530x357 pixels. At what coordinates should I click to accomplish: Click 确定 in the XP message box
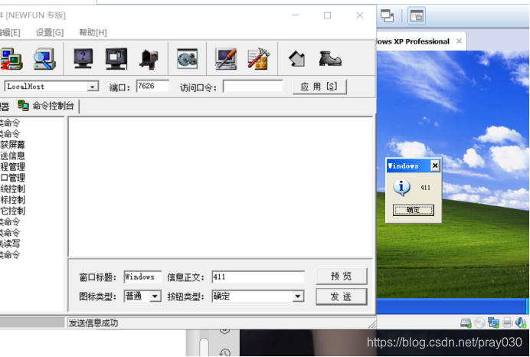tap(414, 210)
